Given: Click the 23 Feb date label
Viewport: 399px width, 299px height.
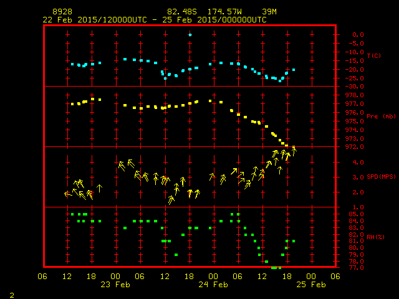Looking at the screenshot, I should click(x=115, y=285).
